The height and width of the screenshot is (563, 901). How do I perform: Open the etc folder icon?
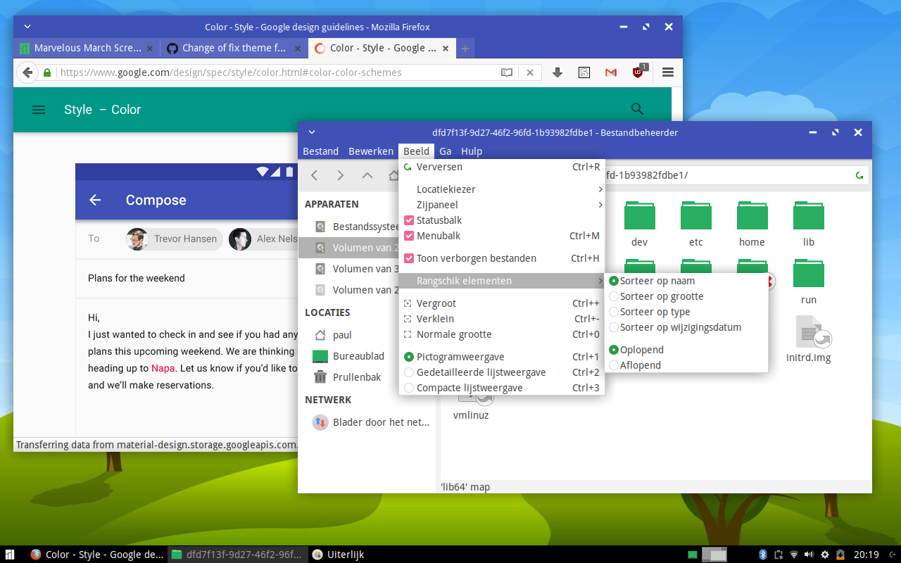coord(695,215)
